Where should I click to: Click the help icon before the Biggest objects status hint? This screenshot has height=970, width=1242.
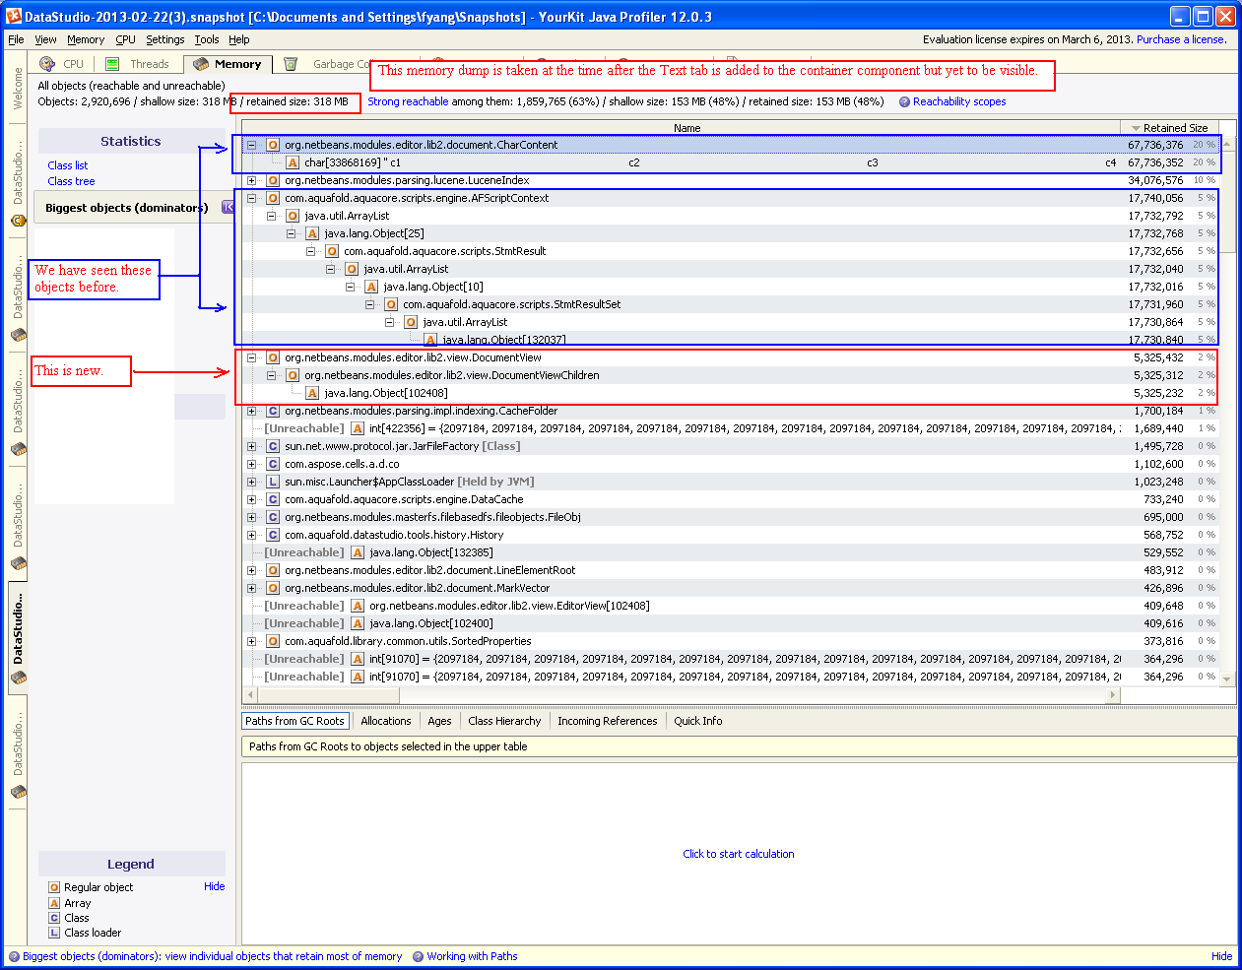(x=14, y=956)
